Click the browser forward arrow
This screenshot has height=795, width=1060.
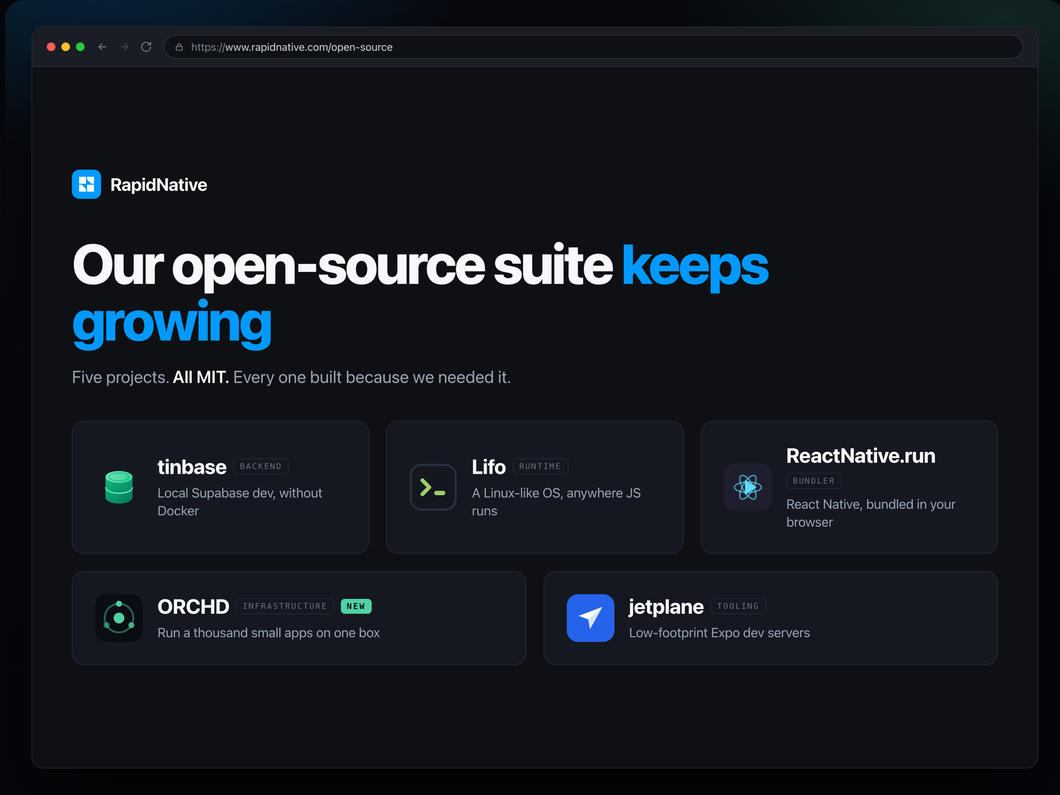click(x=124, y=47)
